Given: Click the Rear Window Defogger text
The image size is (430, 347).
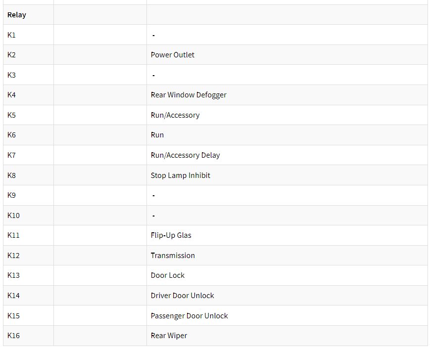Looking at the screenshot, I should pyautogui.click(x=189, y=95).
